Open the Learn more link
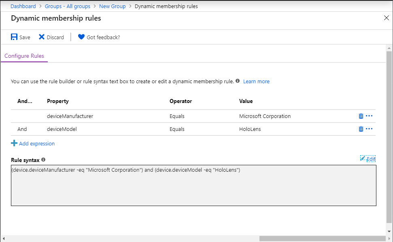The height and width of the screenshot is (242, 393). pyautogui.click(x=256, y=81)
